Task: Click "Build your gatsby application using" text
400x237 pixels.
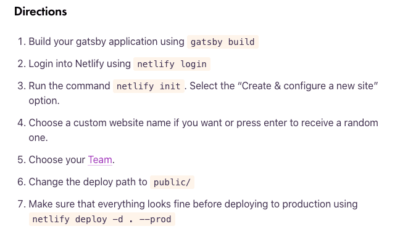Action: point(106,42)
